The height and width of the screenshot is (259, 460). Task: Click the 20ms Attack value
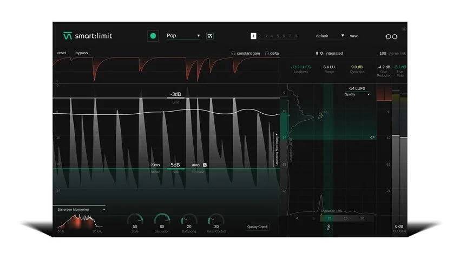(155, 165)
